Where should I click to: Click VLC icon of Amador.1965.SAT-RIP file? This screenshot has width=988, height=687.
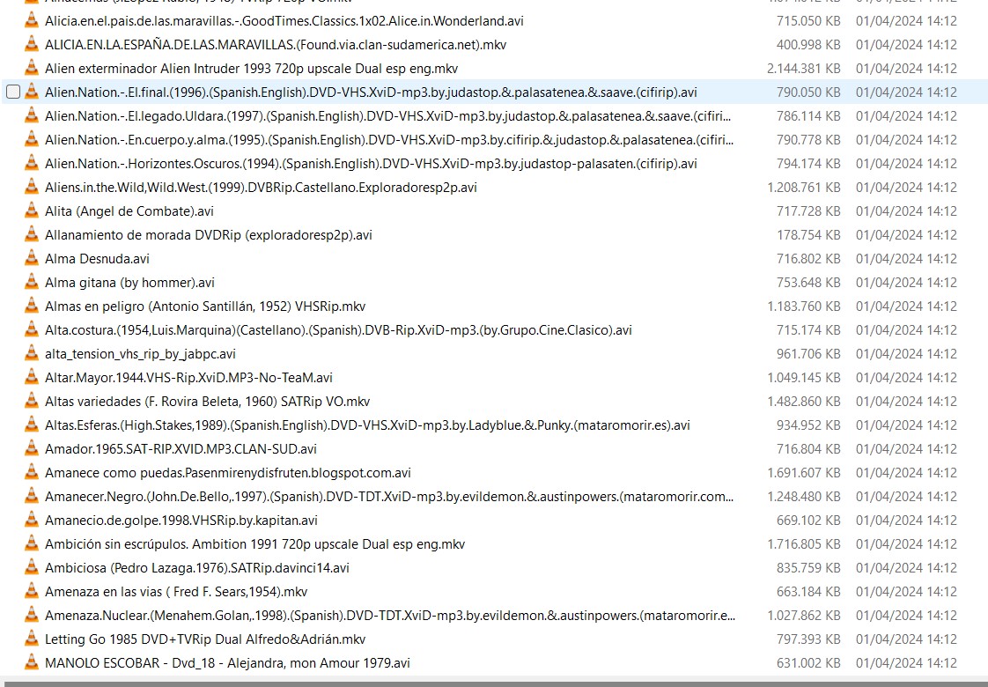pos(31,449)
